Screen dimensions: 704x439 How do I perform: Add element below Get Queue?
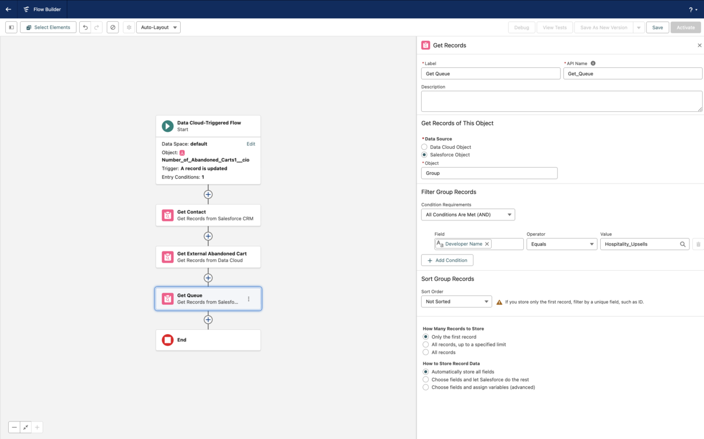point(208,319)
